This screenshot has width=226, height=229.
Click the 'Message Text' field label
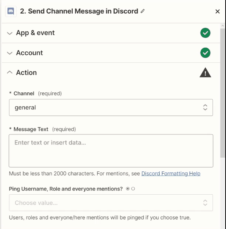[31, 129]
